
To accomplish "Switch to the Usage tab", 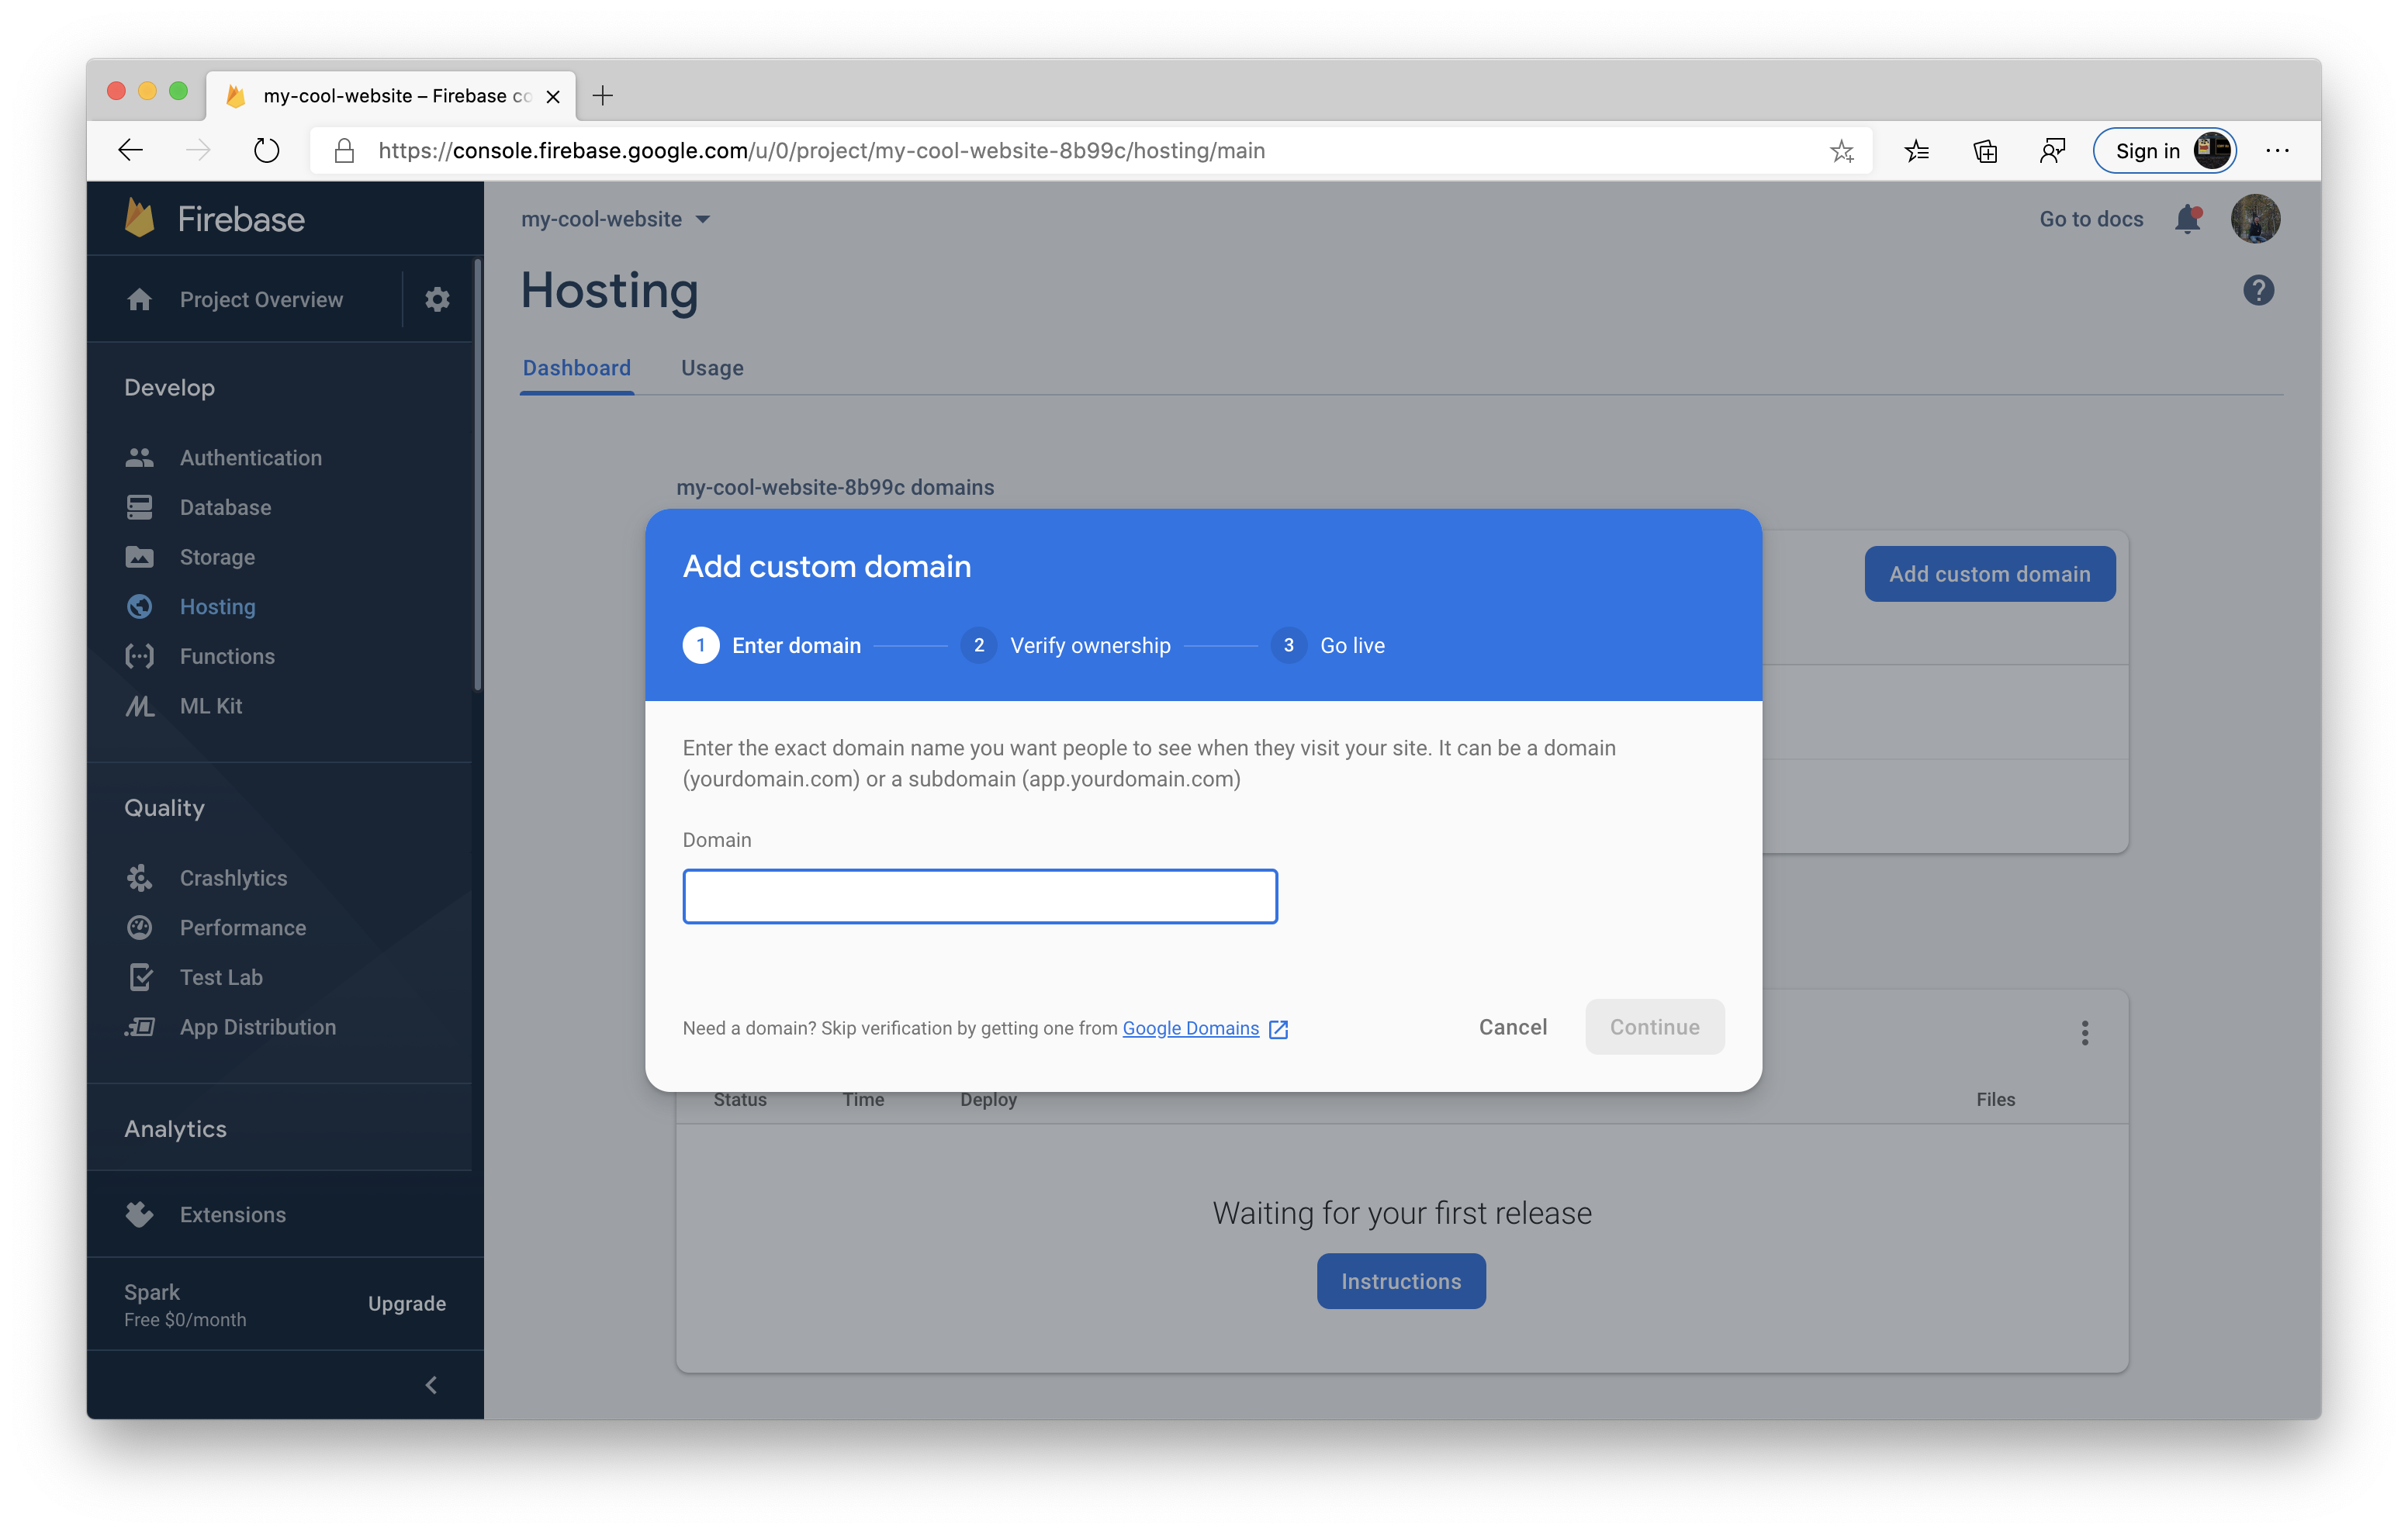I will pos(712,368).
